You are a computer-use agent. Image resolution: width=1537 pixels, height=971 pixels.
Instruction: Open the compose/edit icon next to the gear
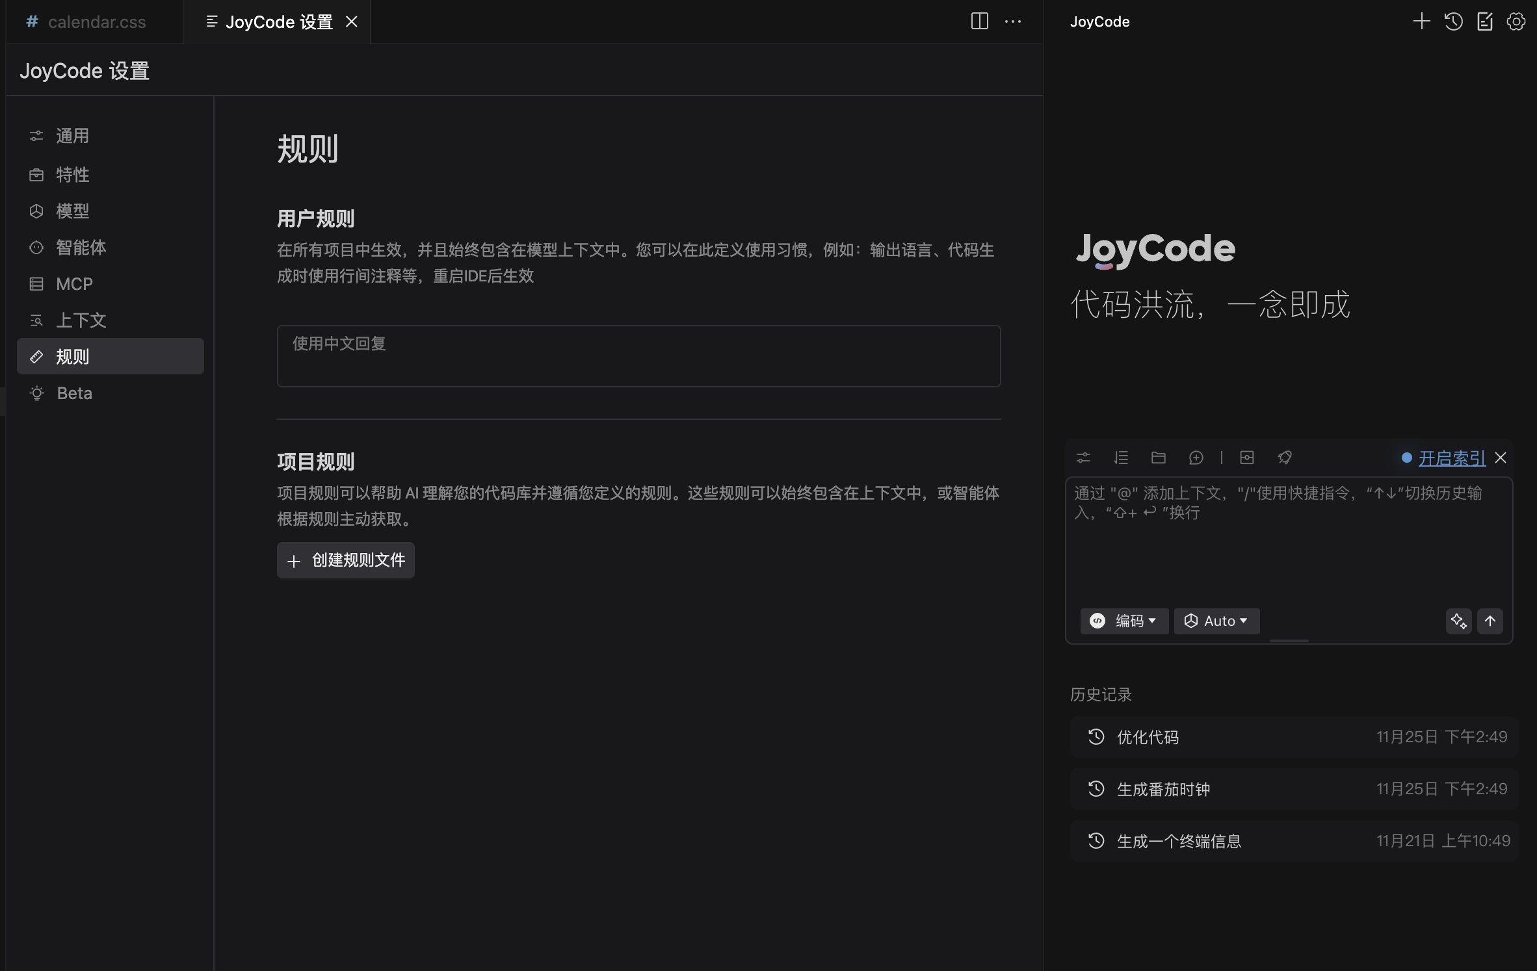click(1486, 21)
